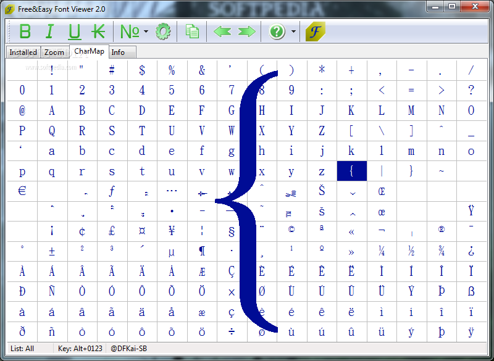Click the digit 0 cell
494x361 pixels.
(22, 90)
